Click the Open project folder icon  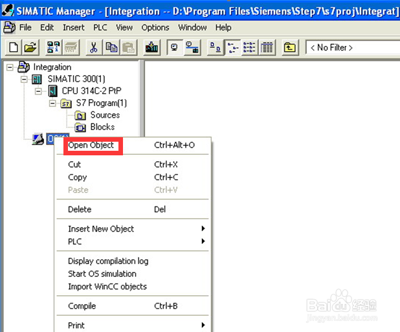point(30,47)
